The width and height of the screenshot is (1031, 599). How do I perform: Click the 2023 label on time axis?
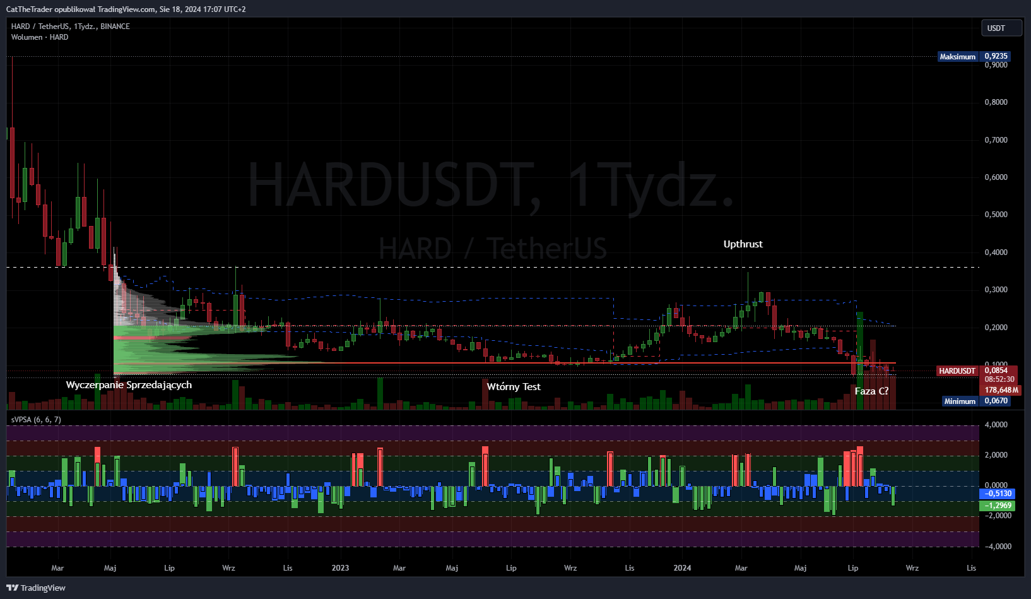[340, 568]
